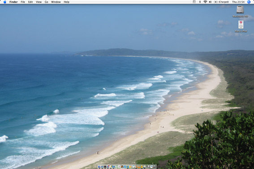The width and height of the screenshot is (254, 169).
Task: Open the Wi-Fi AirPort status menu
Action: coord(205,2)
